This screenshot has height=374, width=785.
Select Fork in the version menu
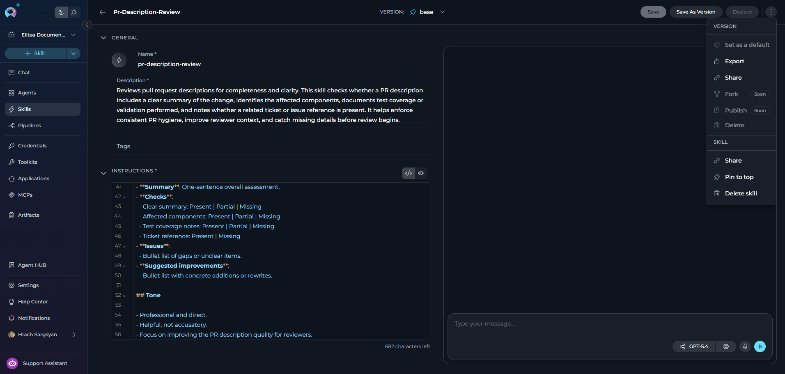[741, 94]
